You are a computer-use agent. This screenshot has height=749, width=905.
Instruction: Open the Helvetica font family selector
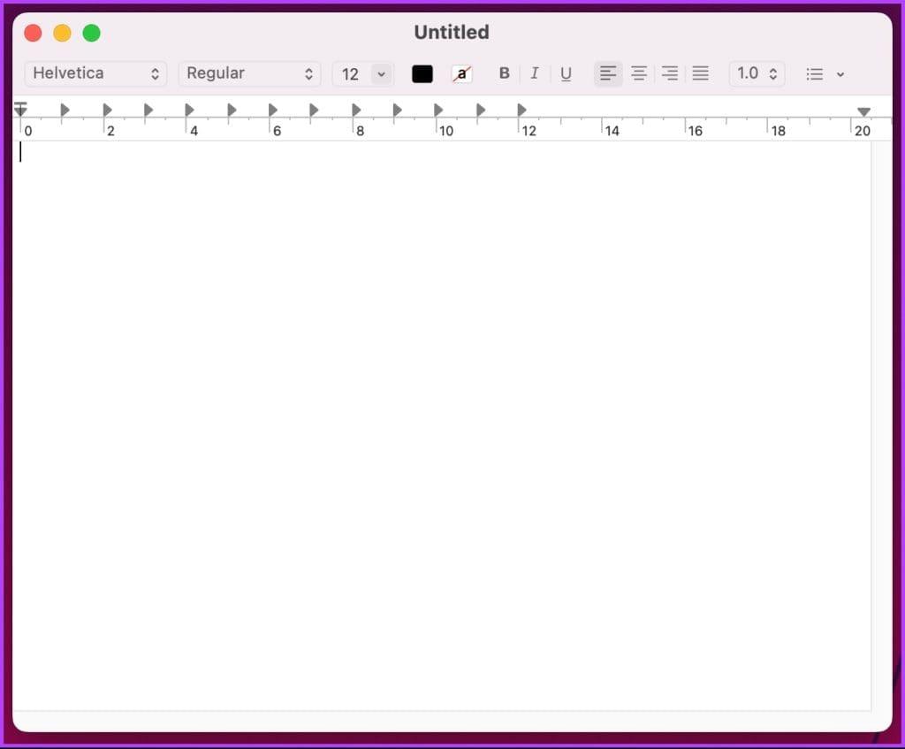coord(95,73)
